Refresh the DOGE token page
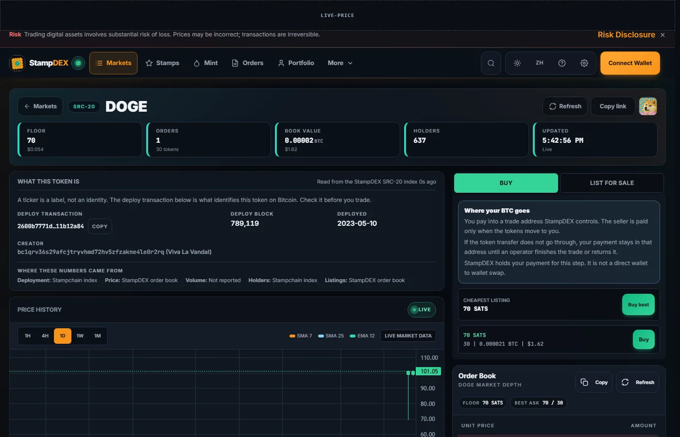The height and width of the screenshot is (437, 680). (x=565, y=106)
